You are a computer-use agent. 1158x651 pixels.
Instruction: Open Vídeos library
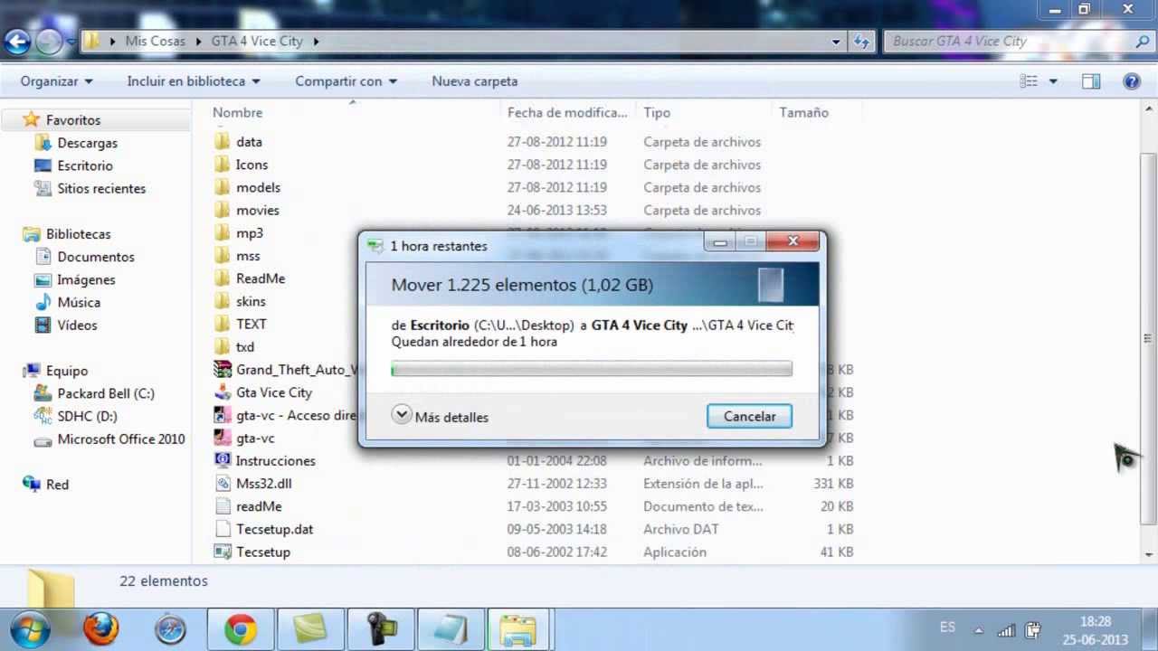pyautogui.click(x=77, y=325)
